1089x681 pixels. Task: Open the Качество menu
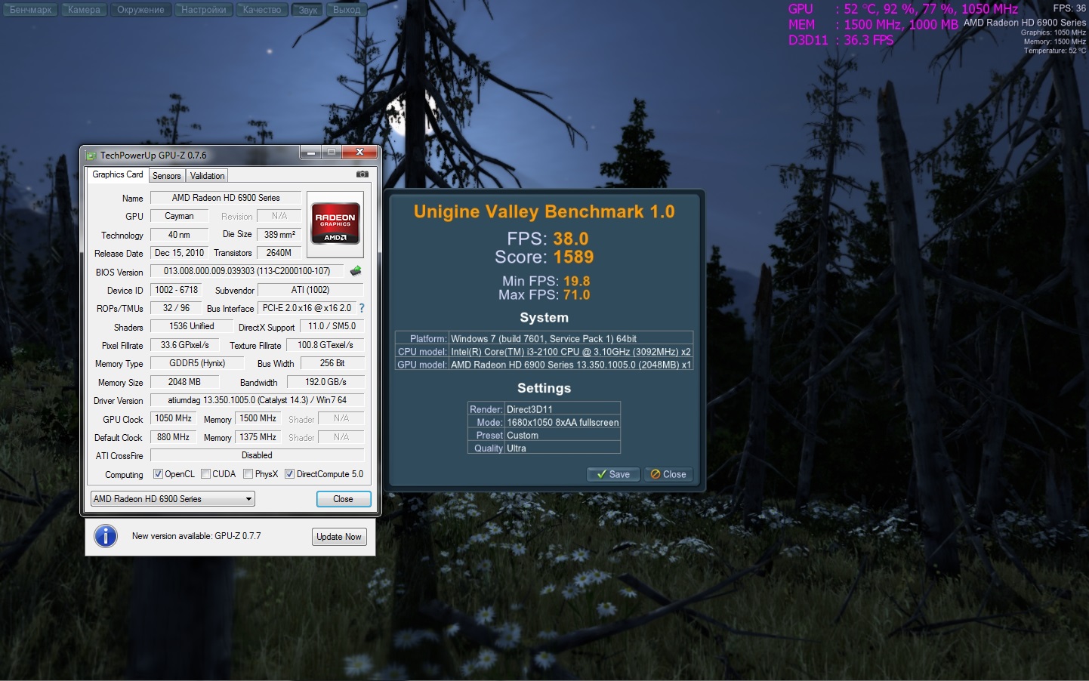[x=262, y=10]
